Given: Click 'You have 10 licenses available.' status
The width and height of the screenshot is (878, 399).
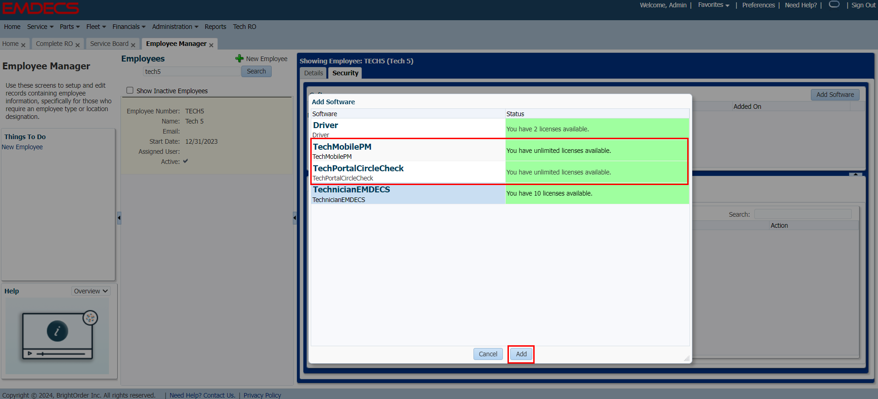Looking at the screenshot, I should click(x=549, y=193).
